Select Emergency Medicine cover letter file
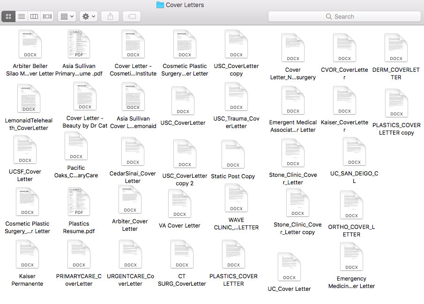This screenshot has width=424, height=304. coord(351,256)
